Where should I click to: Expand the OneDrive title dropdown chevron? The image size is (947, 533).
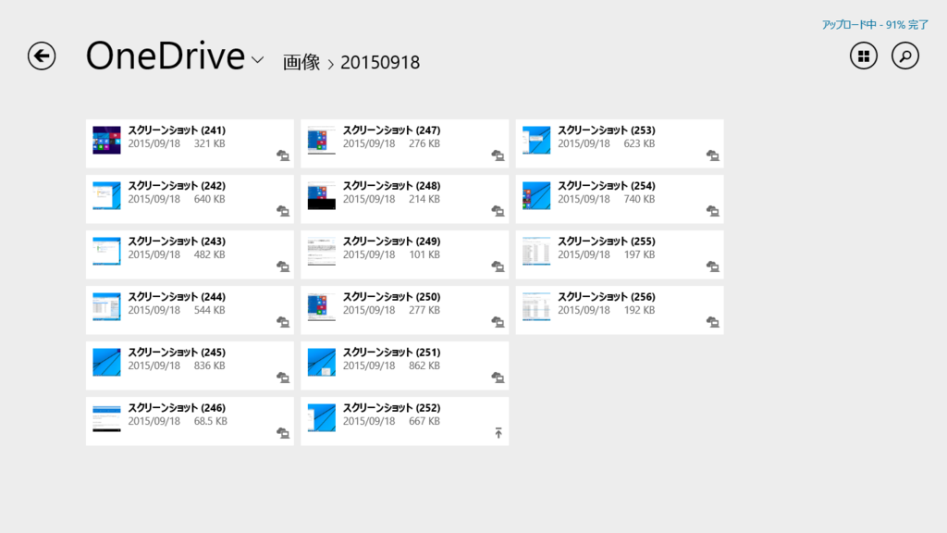coord(256,61)
